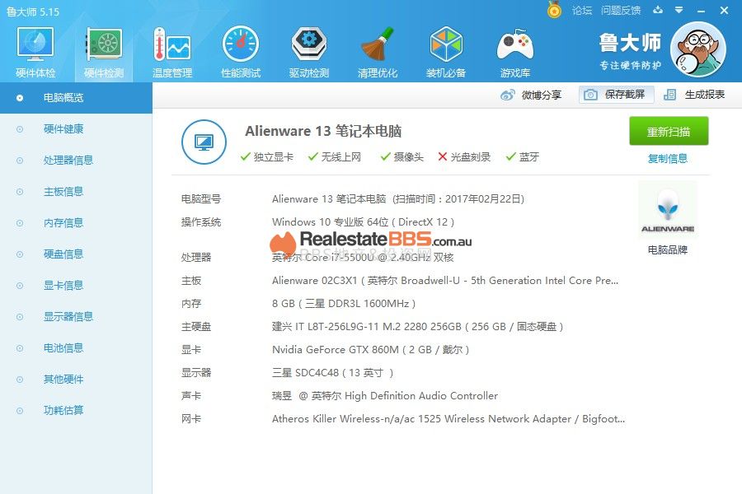The image size is (742, 494).
Task: Select 温度管理 thermometer icon
Action: coord(171,45)
